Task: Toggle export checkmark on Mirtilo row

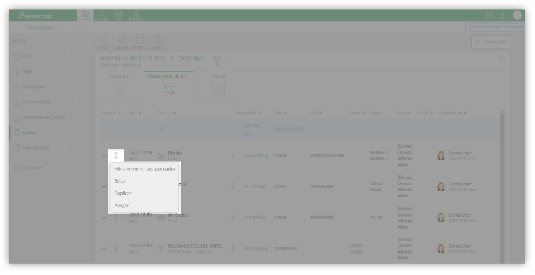Action: pos(104,156)
